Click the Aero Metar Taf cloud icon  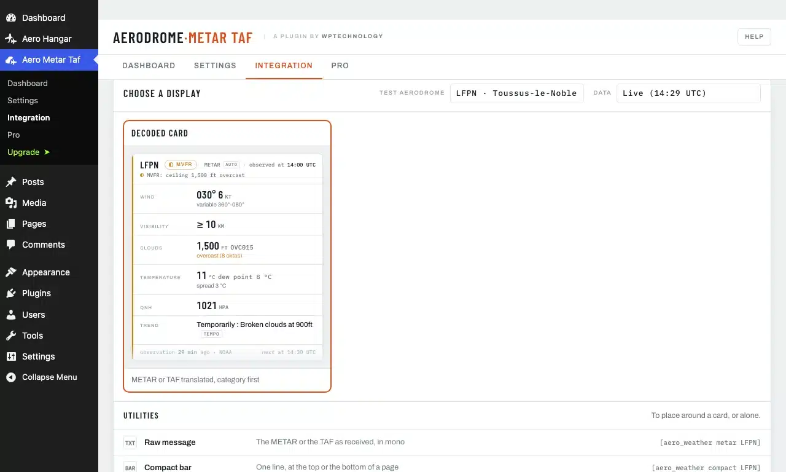click(11, 60)
